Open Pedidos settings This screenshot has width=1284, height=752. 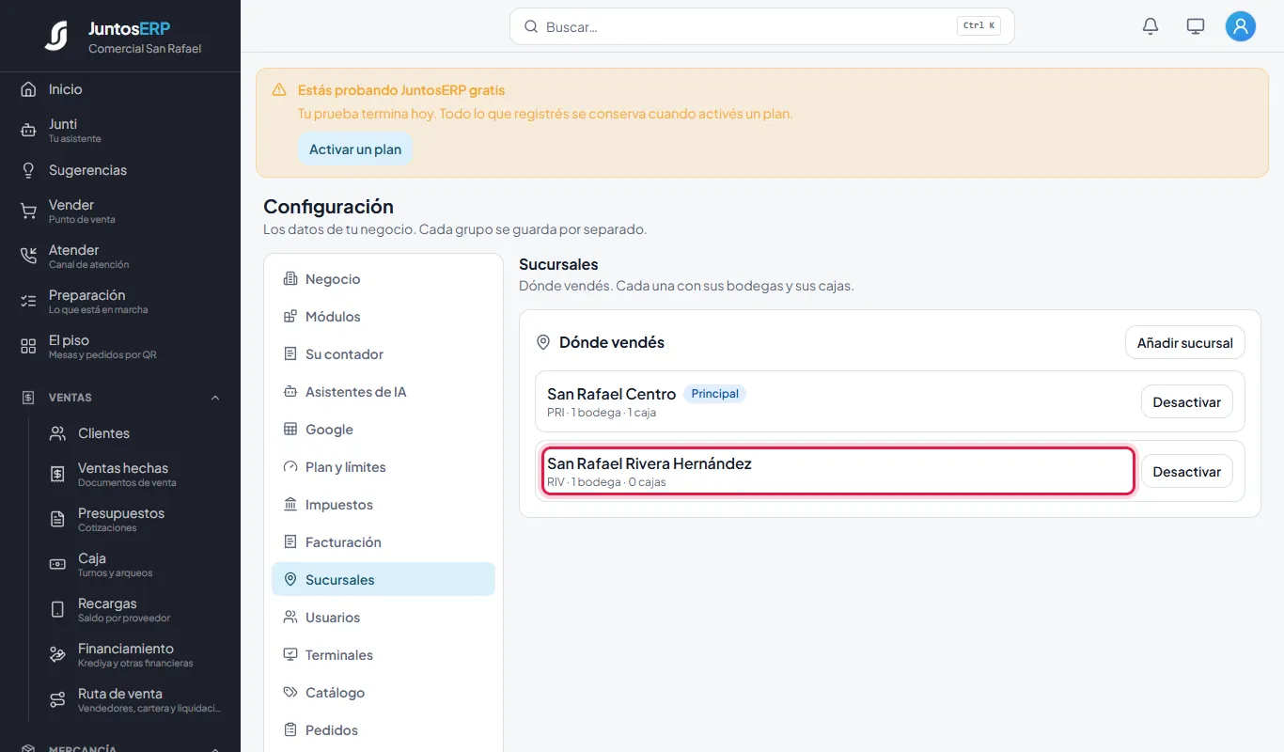coord(384,730)
